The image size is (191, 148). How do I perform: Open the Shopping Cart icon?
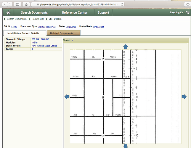coord(187,12)
